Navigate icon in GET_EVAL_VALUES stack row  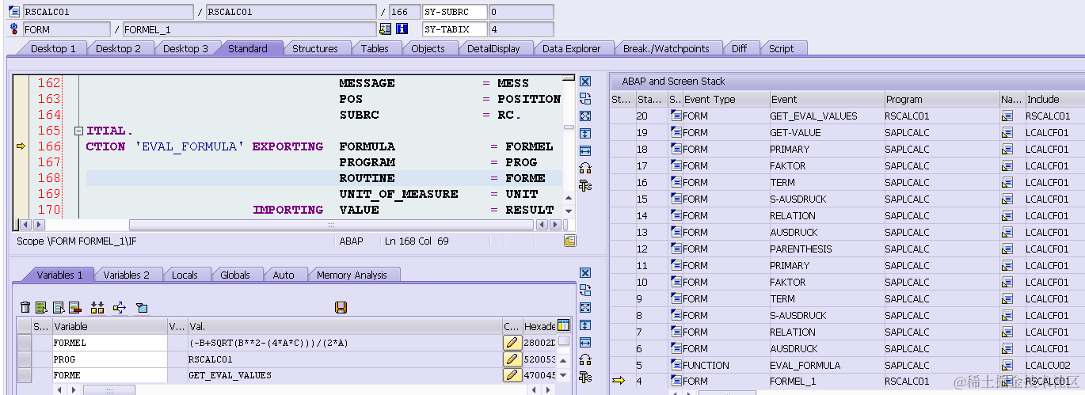[1007, 116]
